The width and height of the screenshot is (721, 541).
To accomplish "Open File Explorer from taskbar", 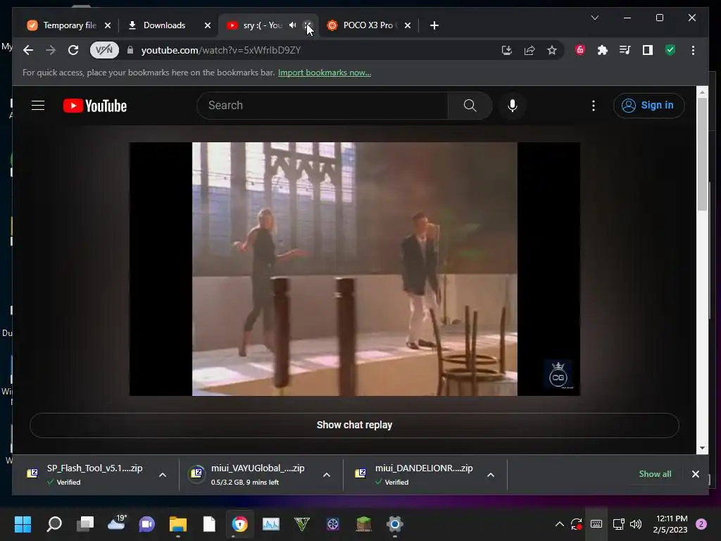I will pos(178,524).
